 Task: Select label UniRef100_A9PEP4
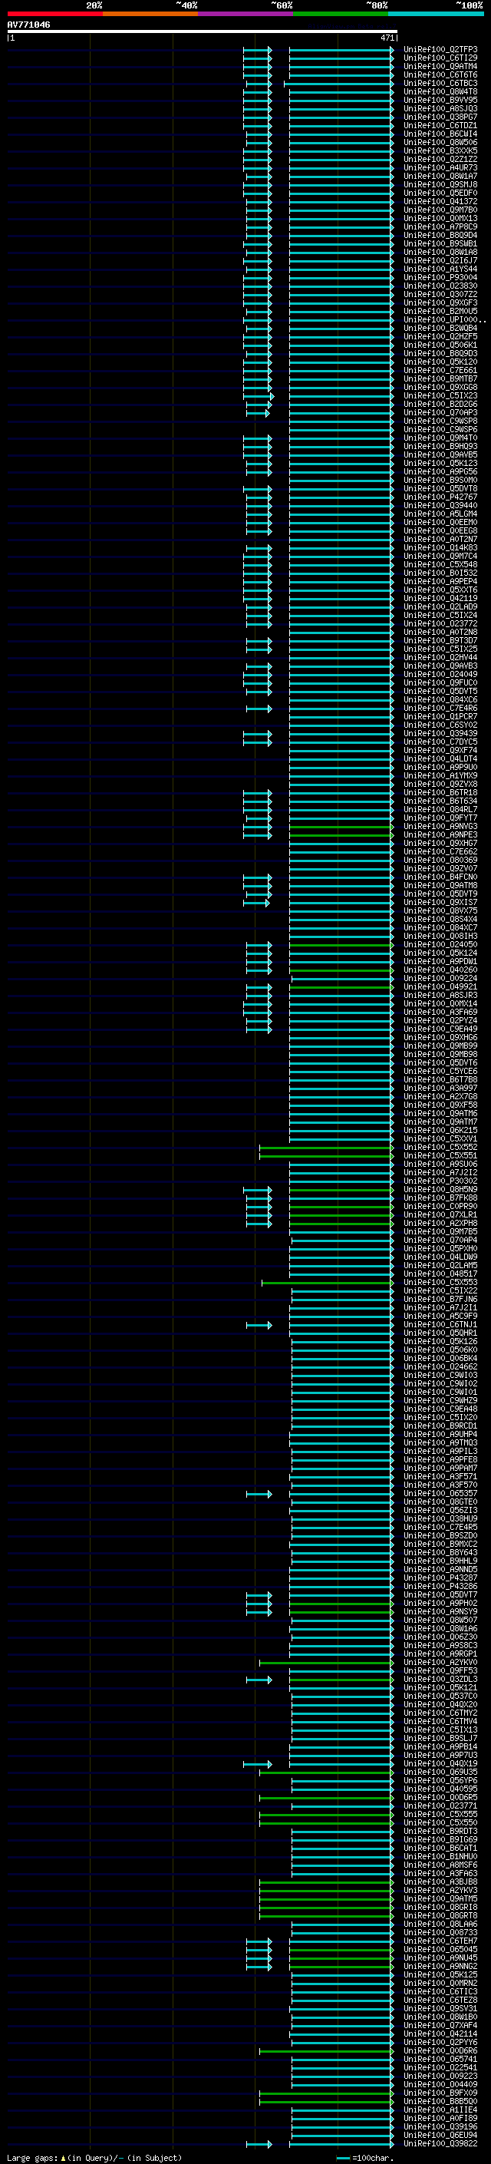pyautogui.click(x=440, y=581)
